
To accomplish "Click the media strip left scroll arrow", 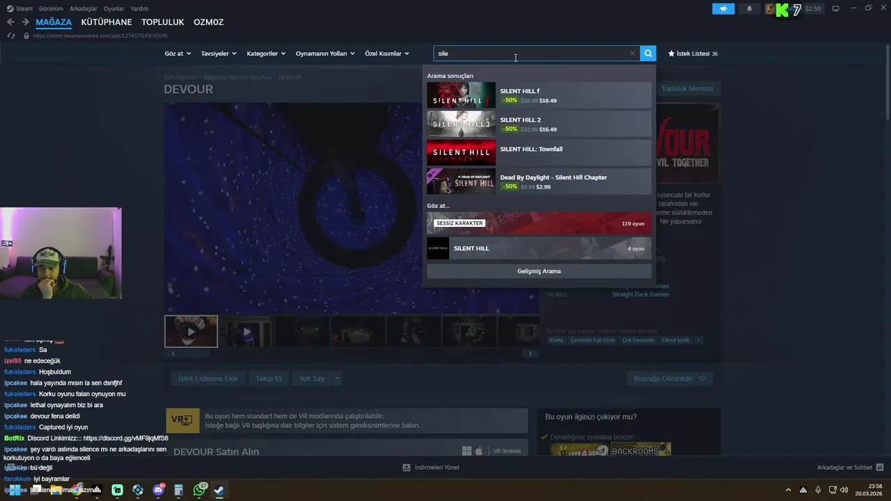I will click(x=173, y=353).
